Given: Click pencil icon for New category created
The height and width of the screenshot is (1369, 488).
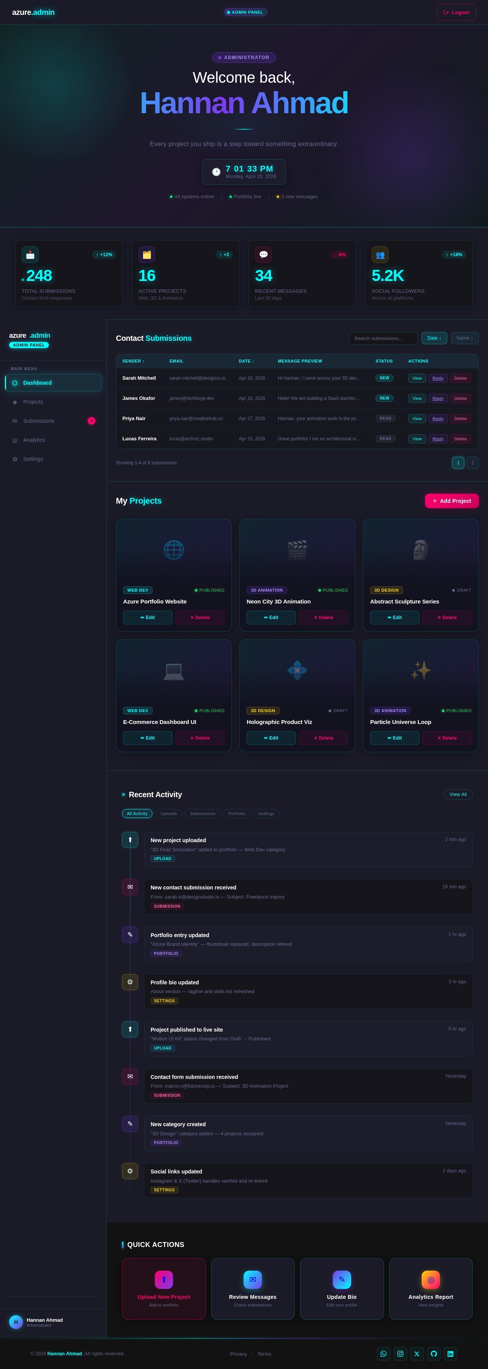Looking at the screenshot, I should pos(130,1124).
